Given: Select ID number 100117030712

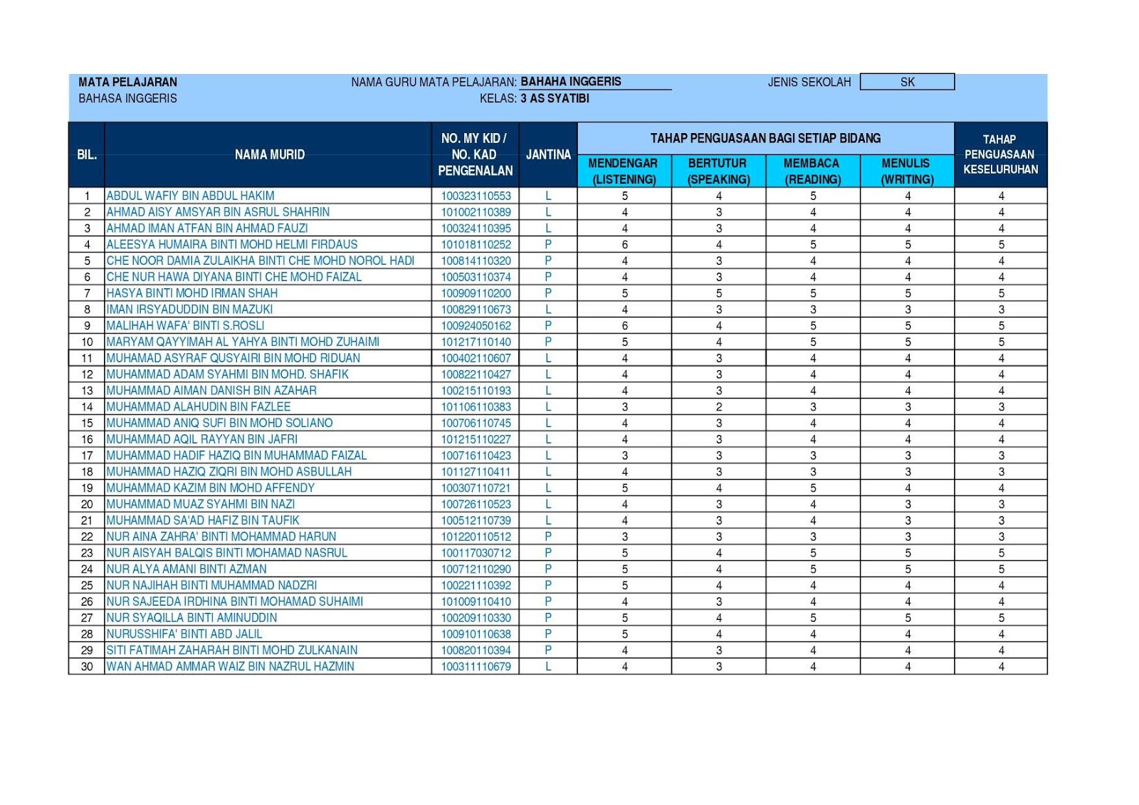Looking at the screenshot, I should tap(476, 553).
